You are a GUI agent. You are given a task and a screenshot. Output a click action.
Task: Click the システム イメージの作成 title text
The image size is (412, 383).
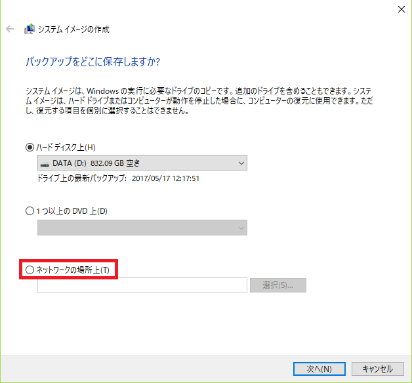point(73,29)
